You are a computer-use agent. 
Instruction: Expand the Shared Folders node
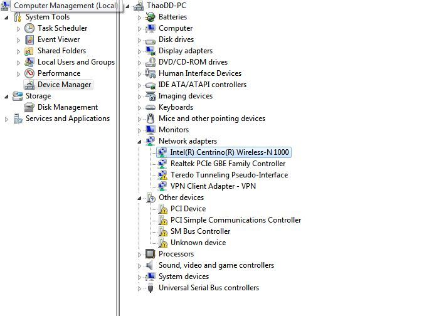click(18, 51)
